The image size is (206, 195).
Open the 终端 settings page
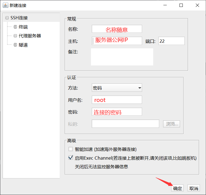coord(23,27)
